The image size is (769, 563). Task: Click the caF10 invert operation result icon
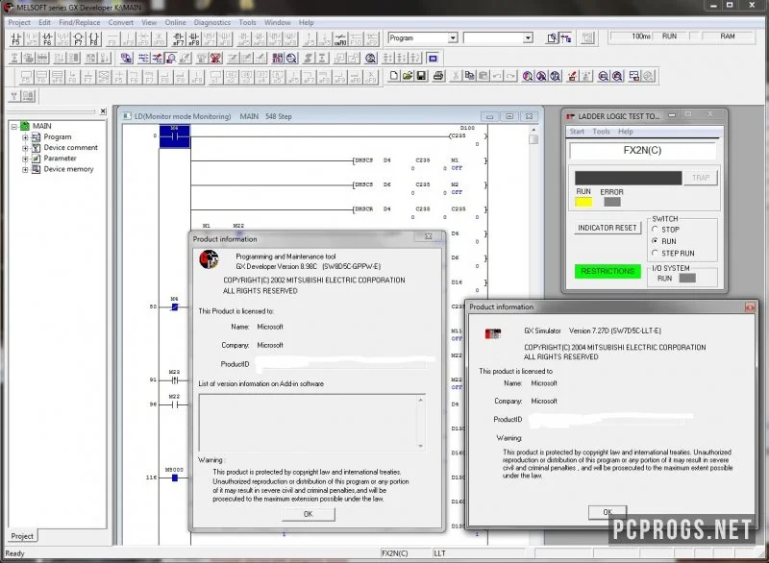point(340,38)
